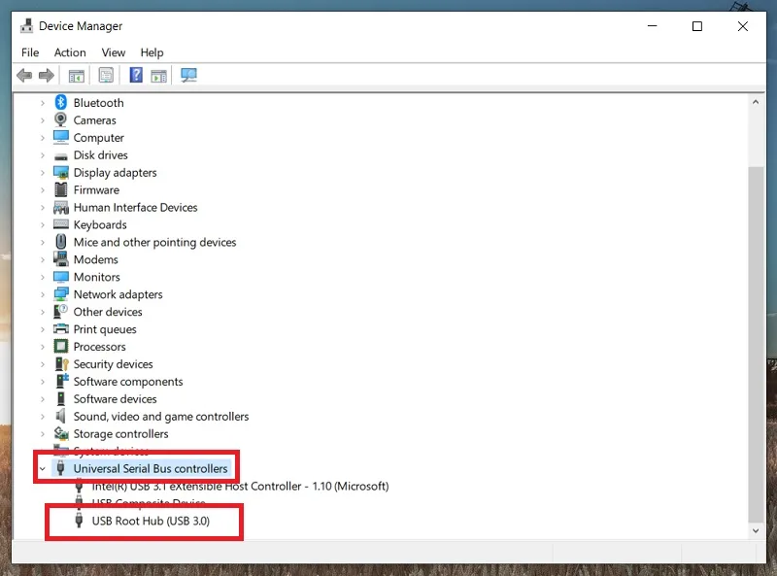Viewport: 777px width, 576px height.
Task: Expand the Monitors category
Action: pyautogui.click(x=43, y=278)
